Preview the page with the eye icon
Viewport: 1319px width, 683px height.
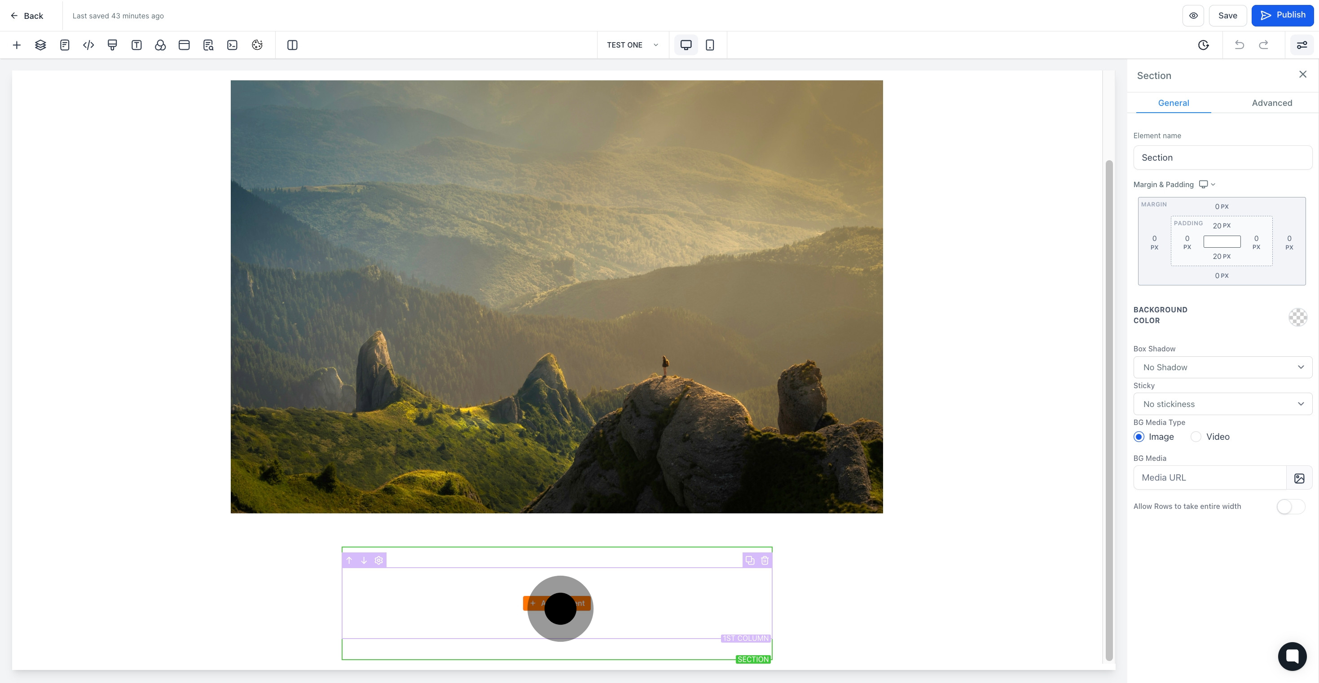point(1193,15)
